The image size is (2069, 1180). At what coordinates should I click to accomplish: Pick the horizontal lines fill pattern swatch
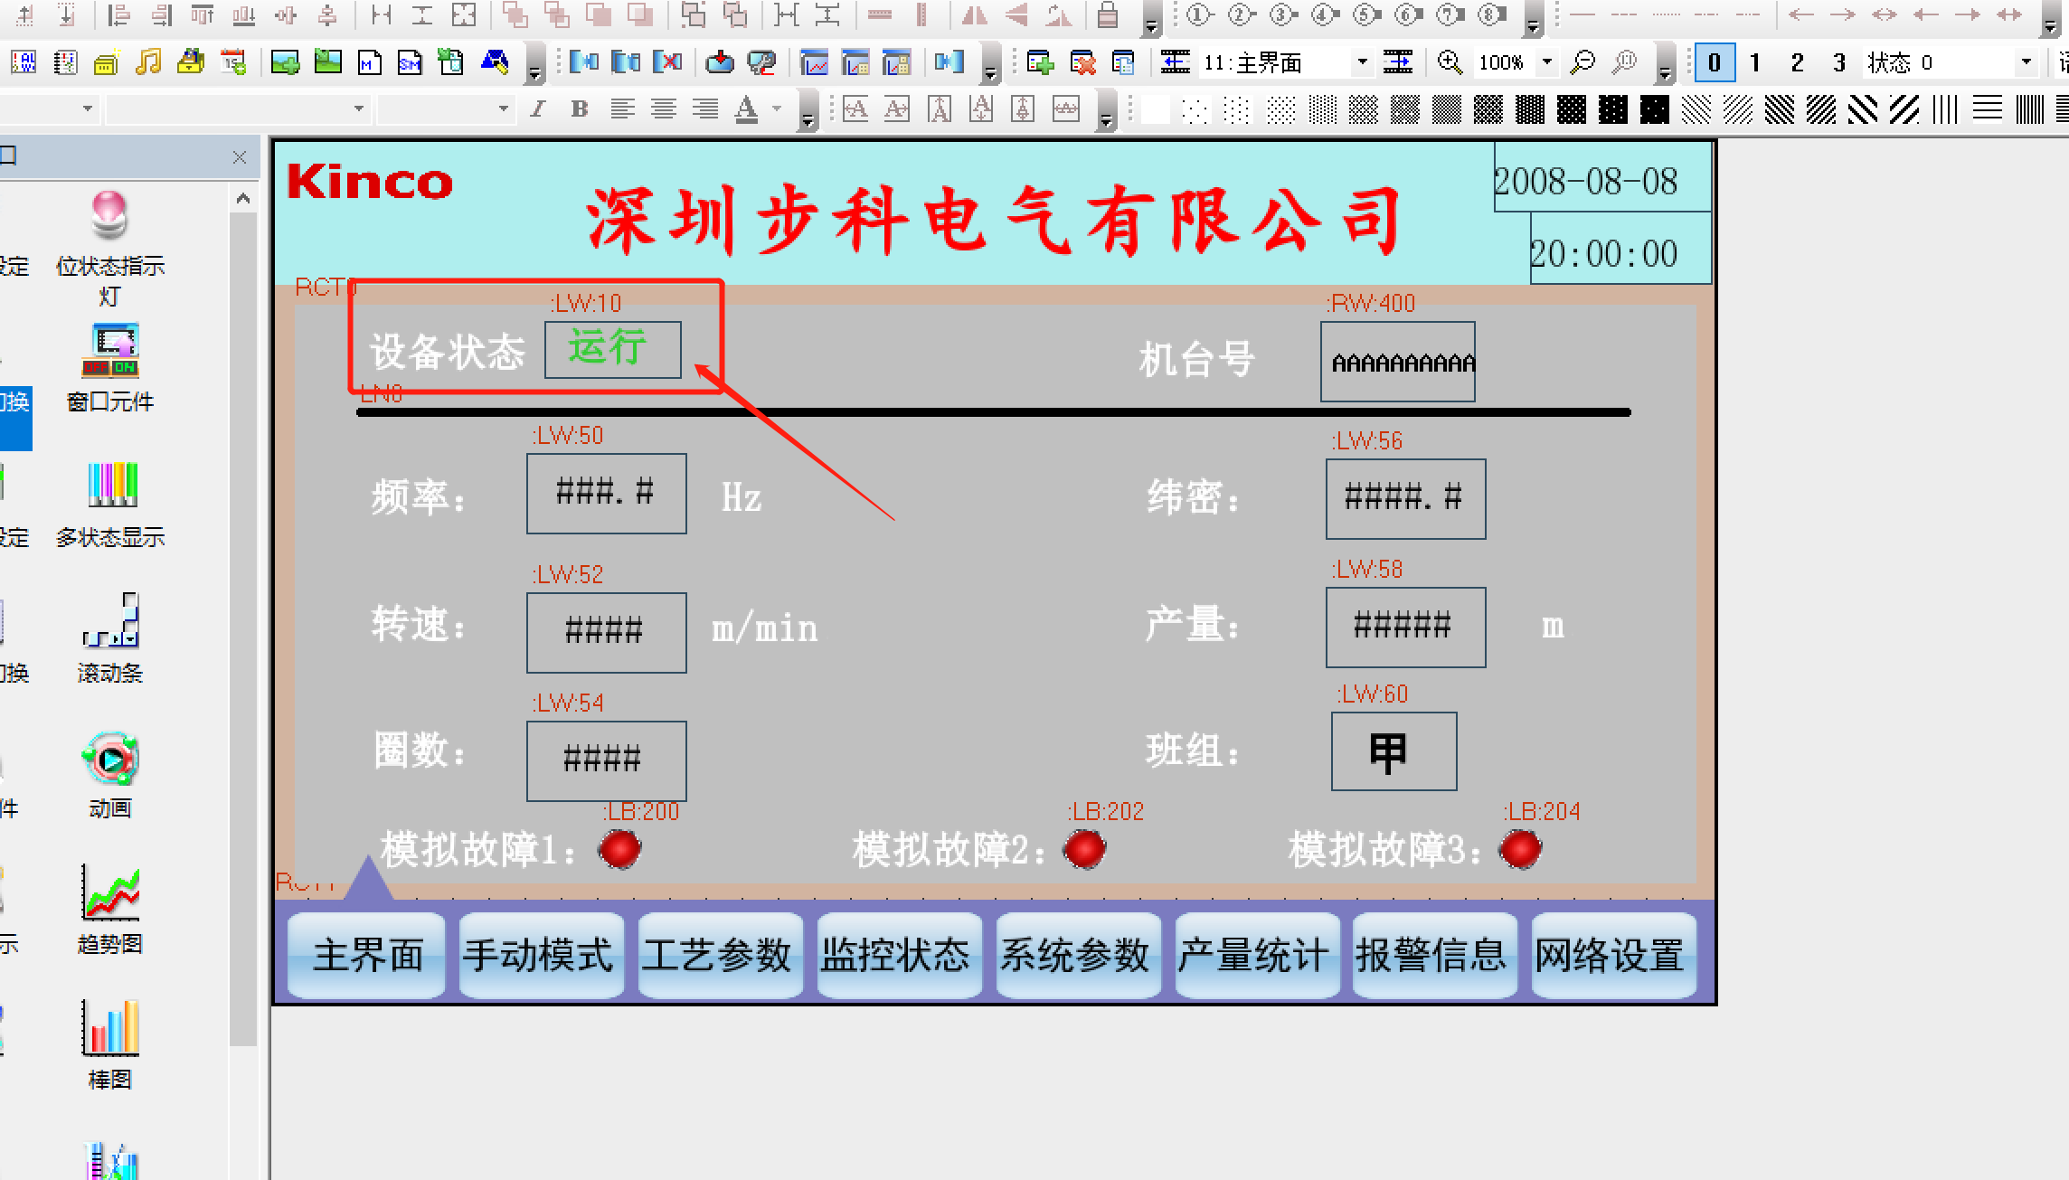(1987, 109)
